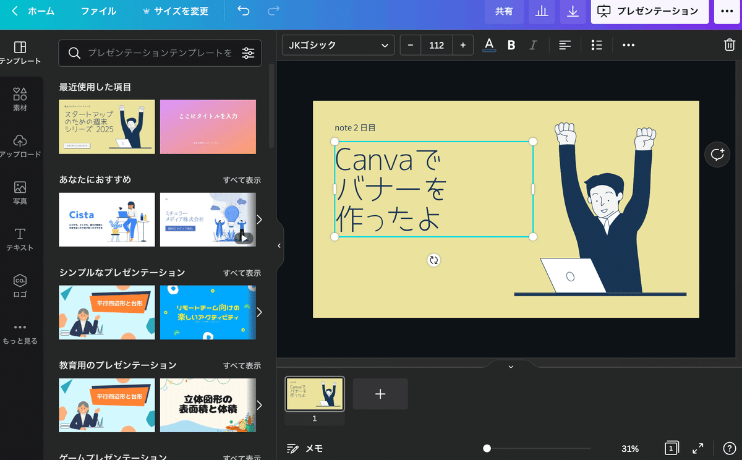Screen dimensions: 742x460
Task: Click the note２日目 text on slide
Action: (x=355, y=127)
